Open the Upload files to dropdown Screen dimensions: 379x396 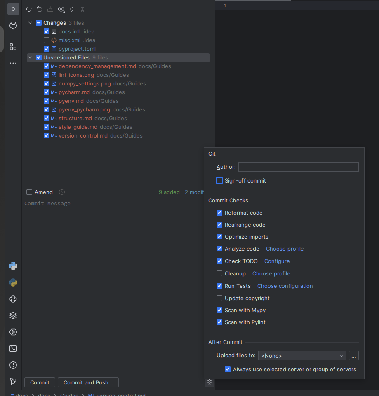point(303,356)
